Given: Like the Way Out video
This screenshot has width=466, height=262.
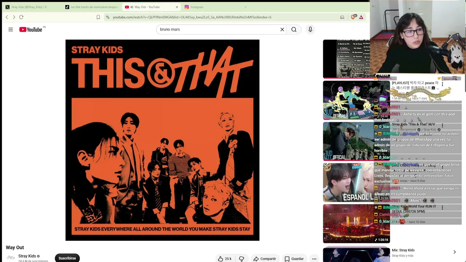Looking at the screenshot, I should pyautogui.click(x=225, y=259).
